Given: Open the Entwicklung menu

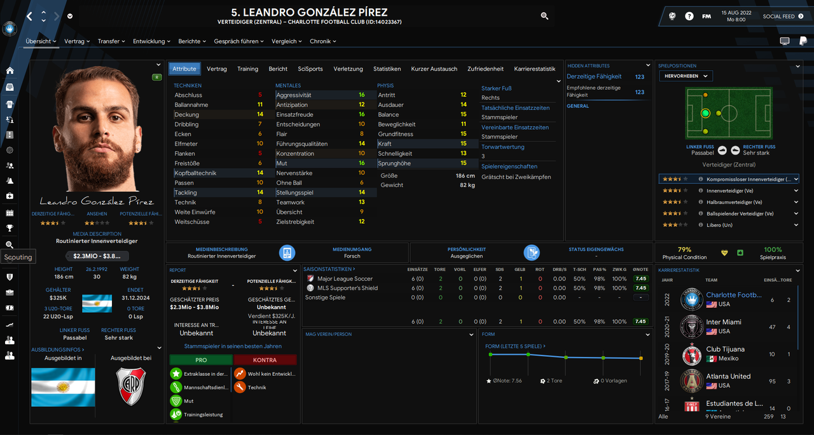Looking at the screenshot, I should (151, 41).
